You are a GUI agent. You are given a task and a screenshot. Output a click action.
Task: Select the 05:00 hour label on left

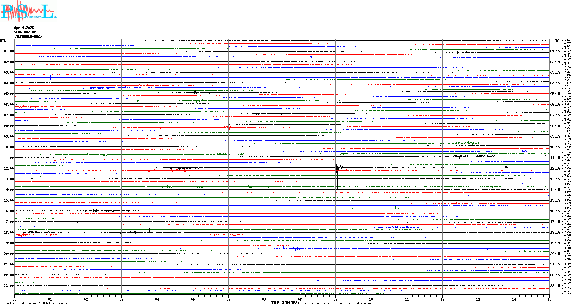click(x=9, y=94)
